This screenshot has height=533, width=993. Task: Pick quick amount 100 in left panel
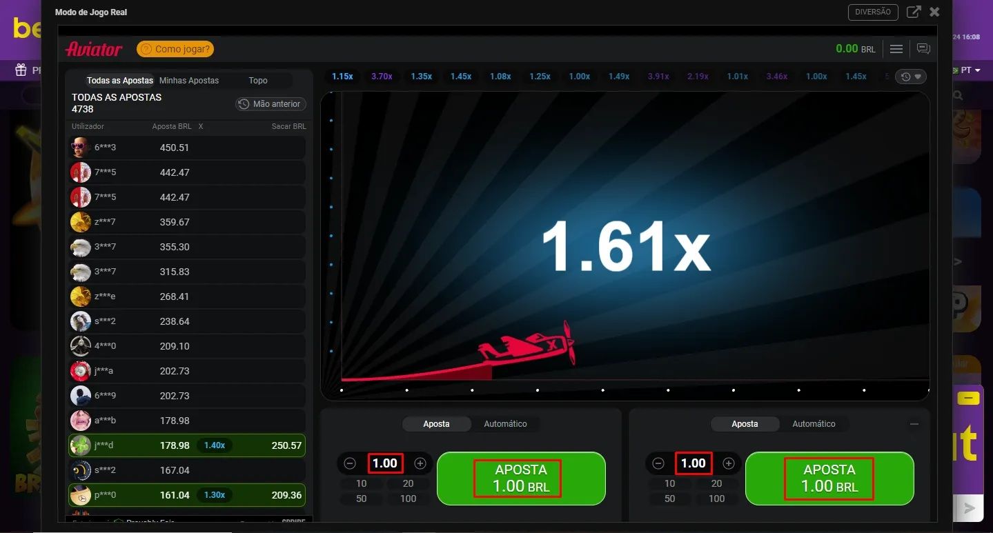(408, 499)
